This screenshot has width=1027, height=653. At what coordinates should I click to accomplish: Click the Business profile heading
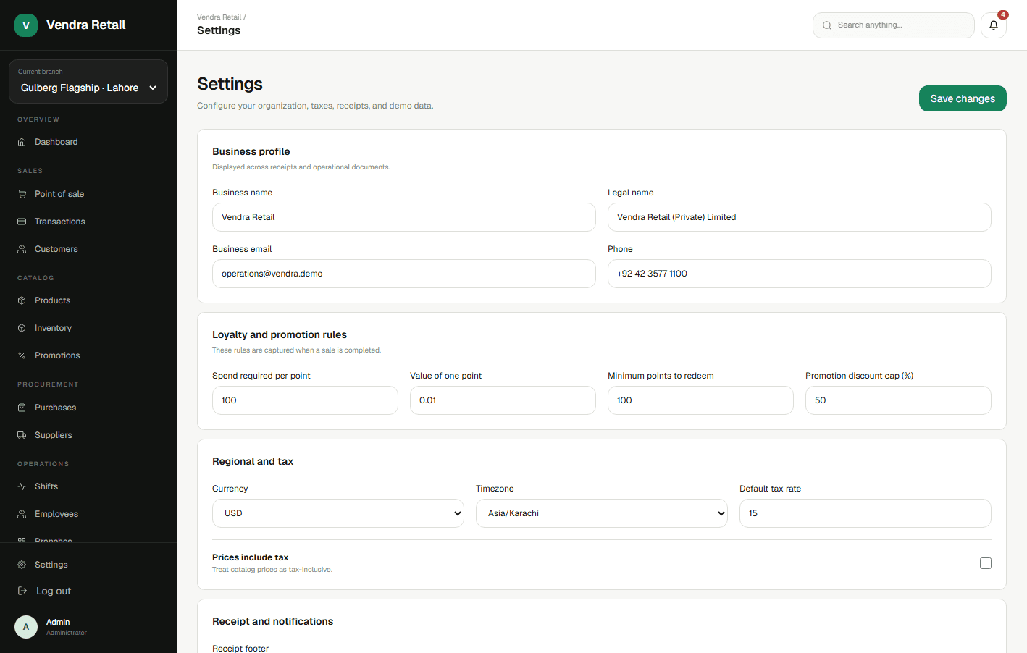tap(251, 151)
